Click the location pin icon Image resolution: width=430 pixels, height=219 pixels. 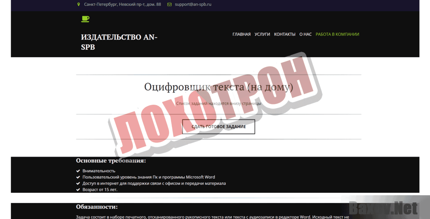(79, 4)
